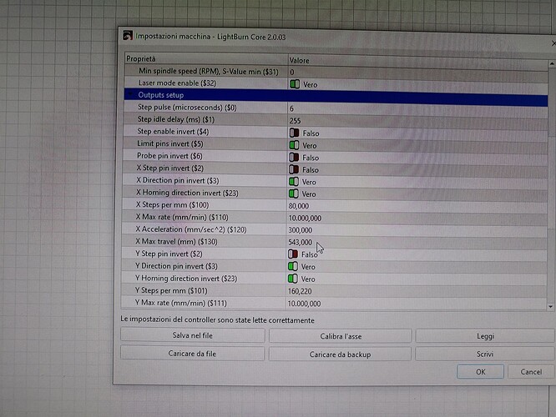
Task: Toggle Y Direction pin invert switch
Action: click(294, 266)
